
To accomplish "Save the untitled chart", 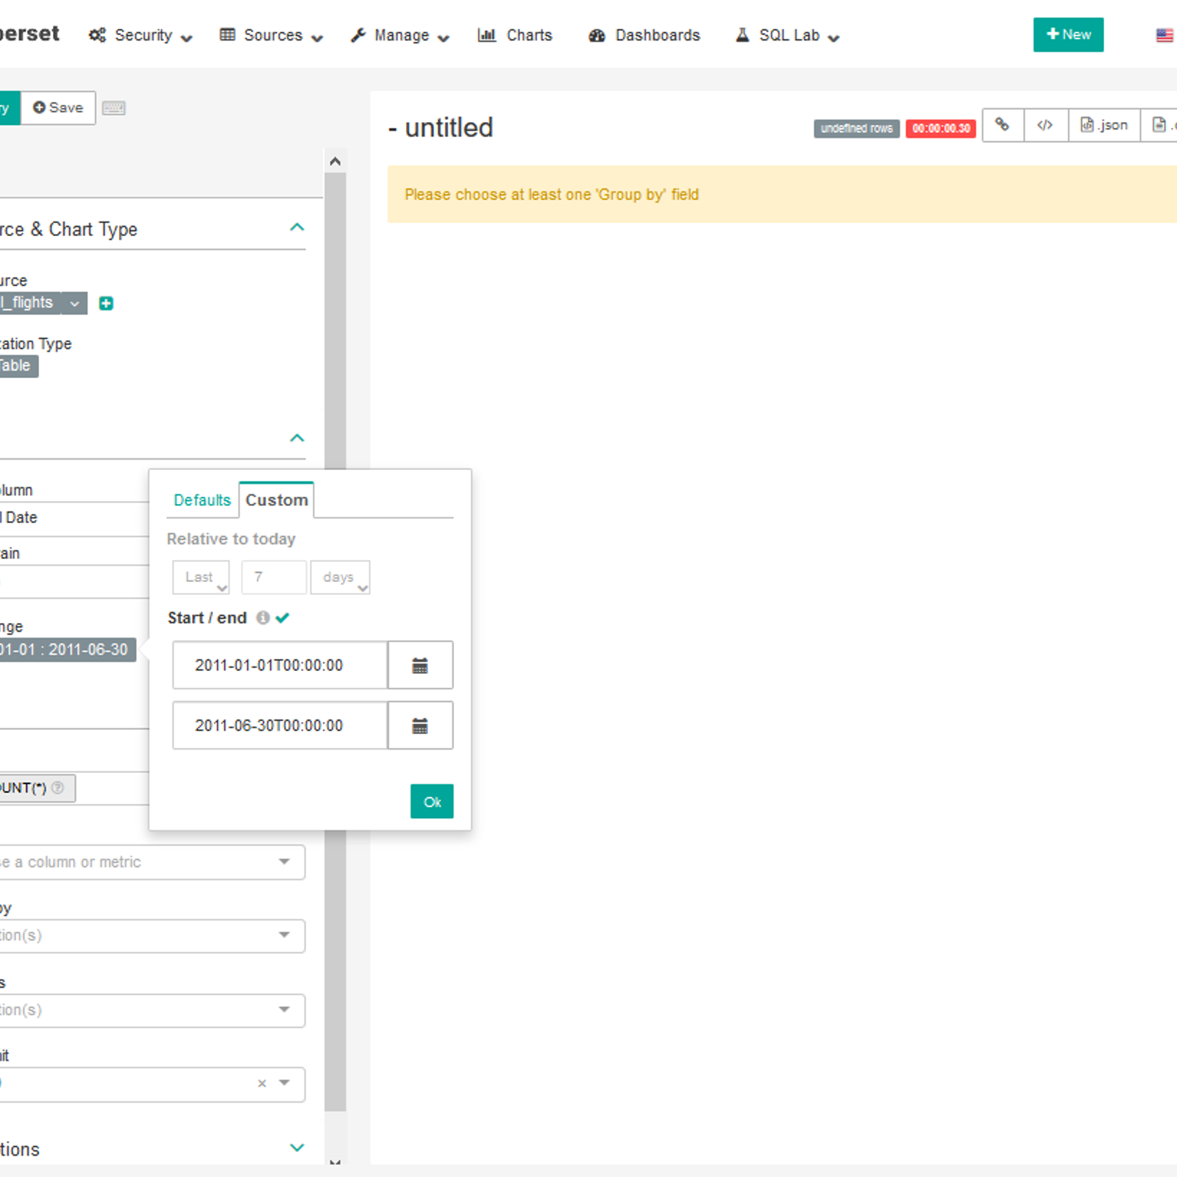I will [57, 107].
